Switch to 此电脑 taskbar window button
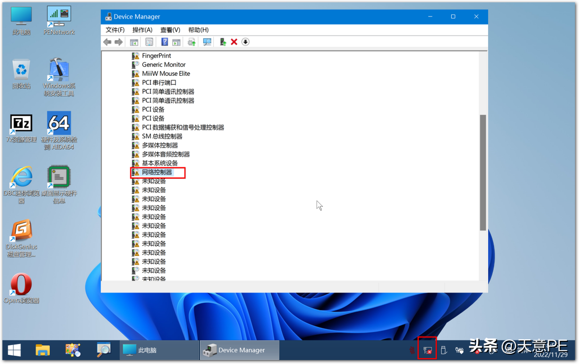Image resolution: width=579 pixels, height=364 pixels. pos(159,350)
